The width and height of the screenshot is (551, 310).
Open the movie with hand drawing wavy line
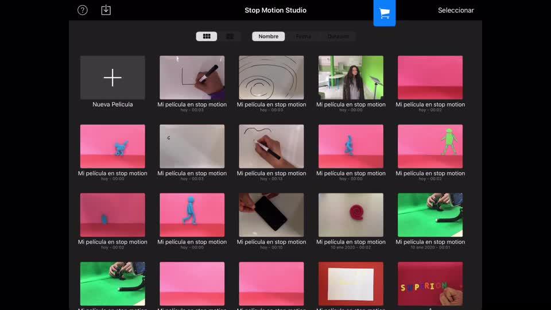(271, 146)
